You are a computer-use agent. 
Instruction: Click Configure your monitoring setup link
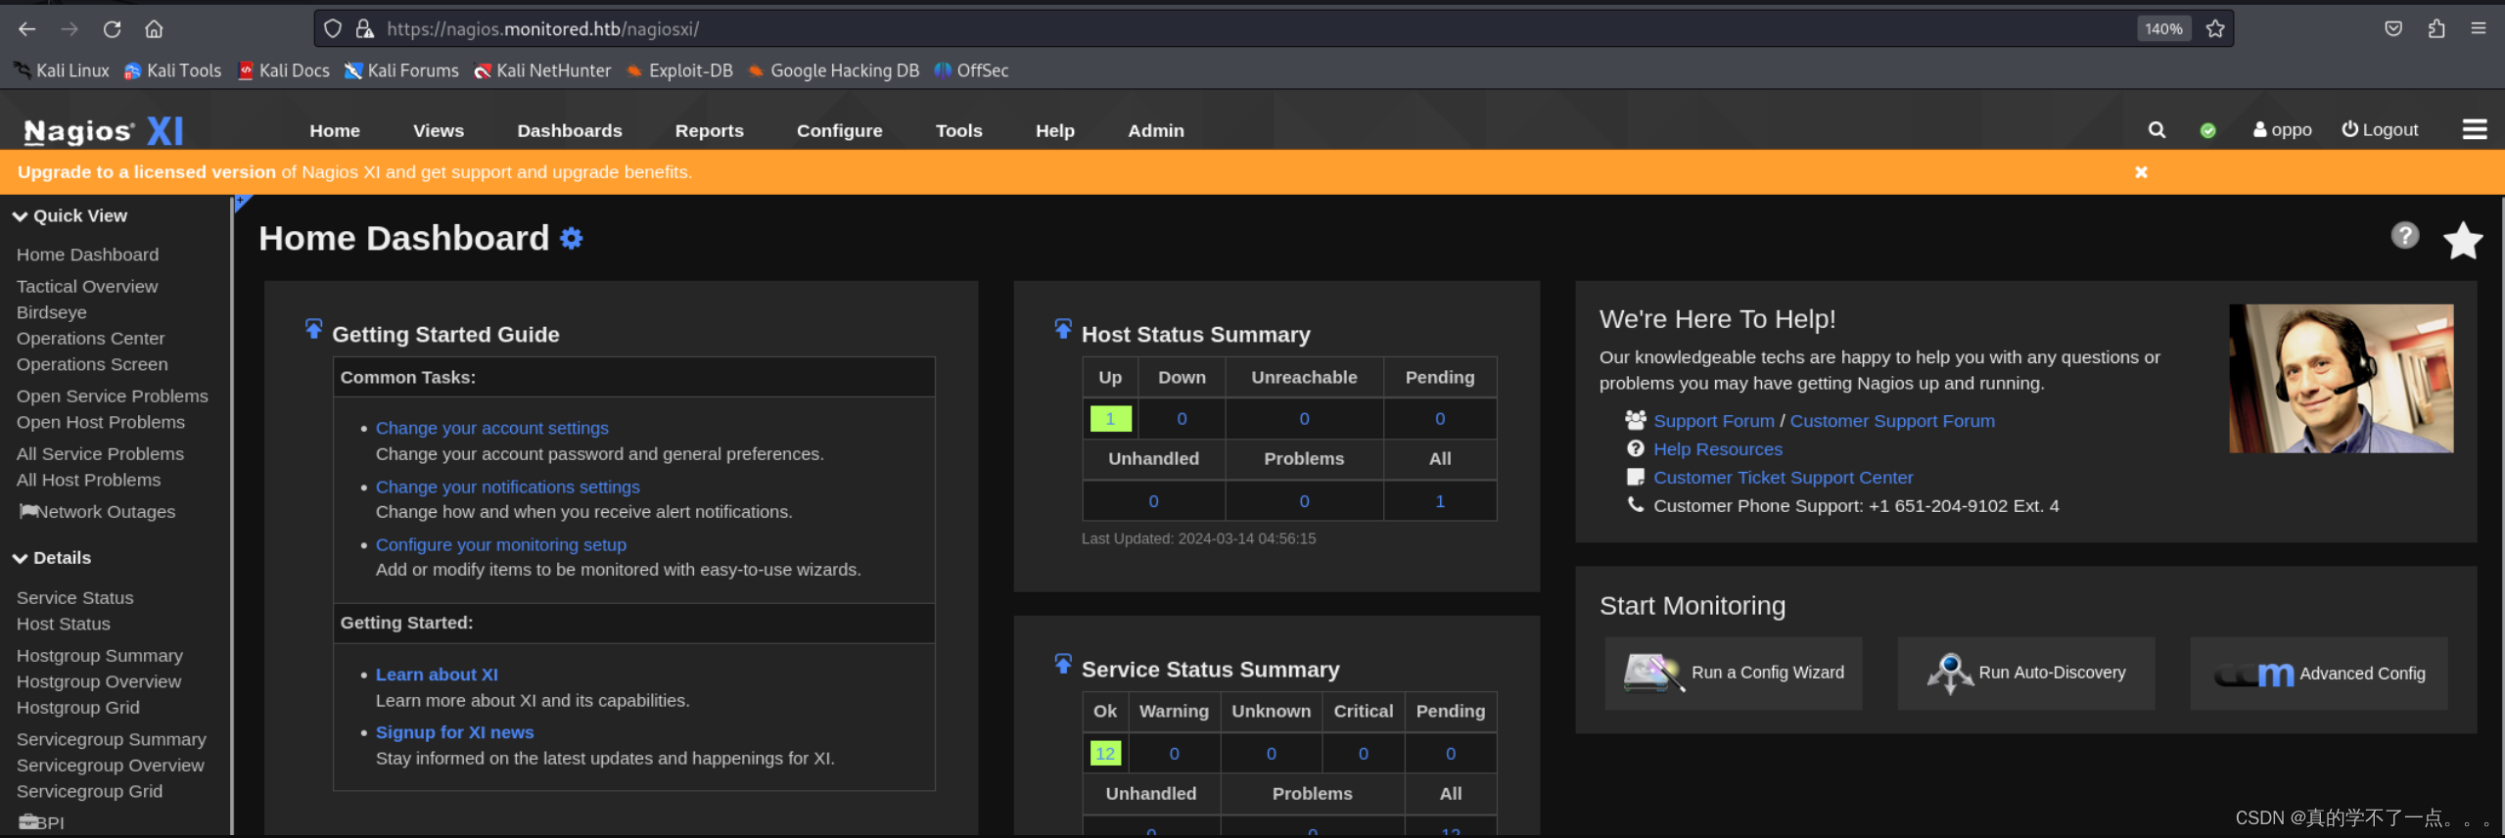(501, 544)
